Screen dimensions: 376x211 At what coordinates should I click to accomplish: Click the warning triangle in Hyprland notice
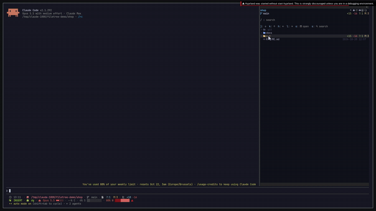243,4
